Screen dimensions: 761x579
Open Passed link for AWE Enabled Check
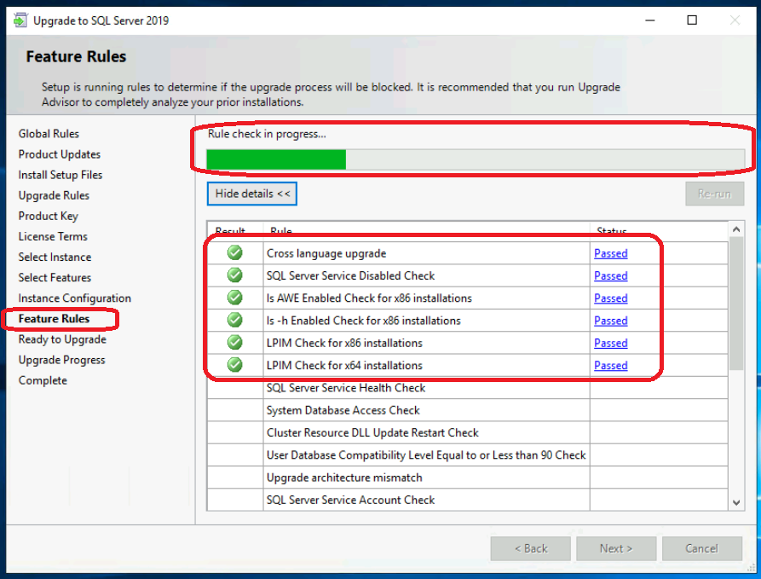pyautogui.click(x=610, y=298)
